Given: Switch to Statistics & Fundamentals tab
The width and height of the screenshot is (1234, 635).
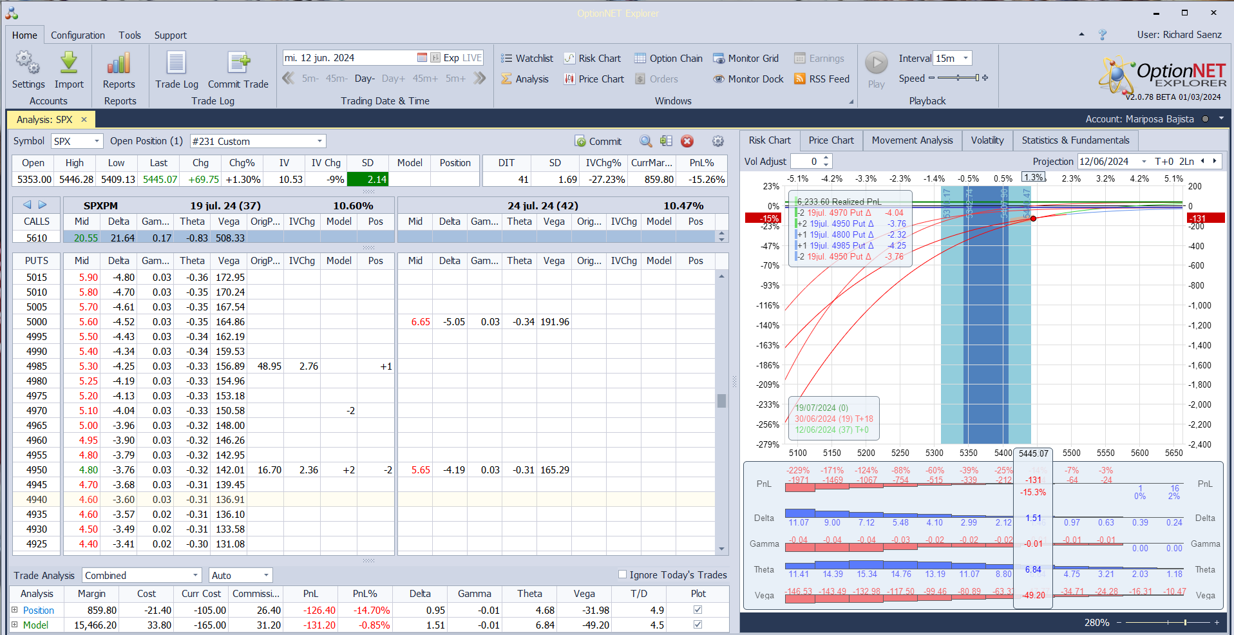Looking at the screenshot, I should click(x=1075, y=140).
